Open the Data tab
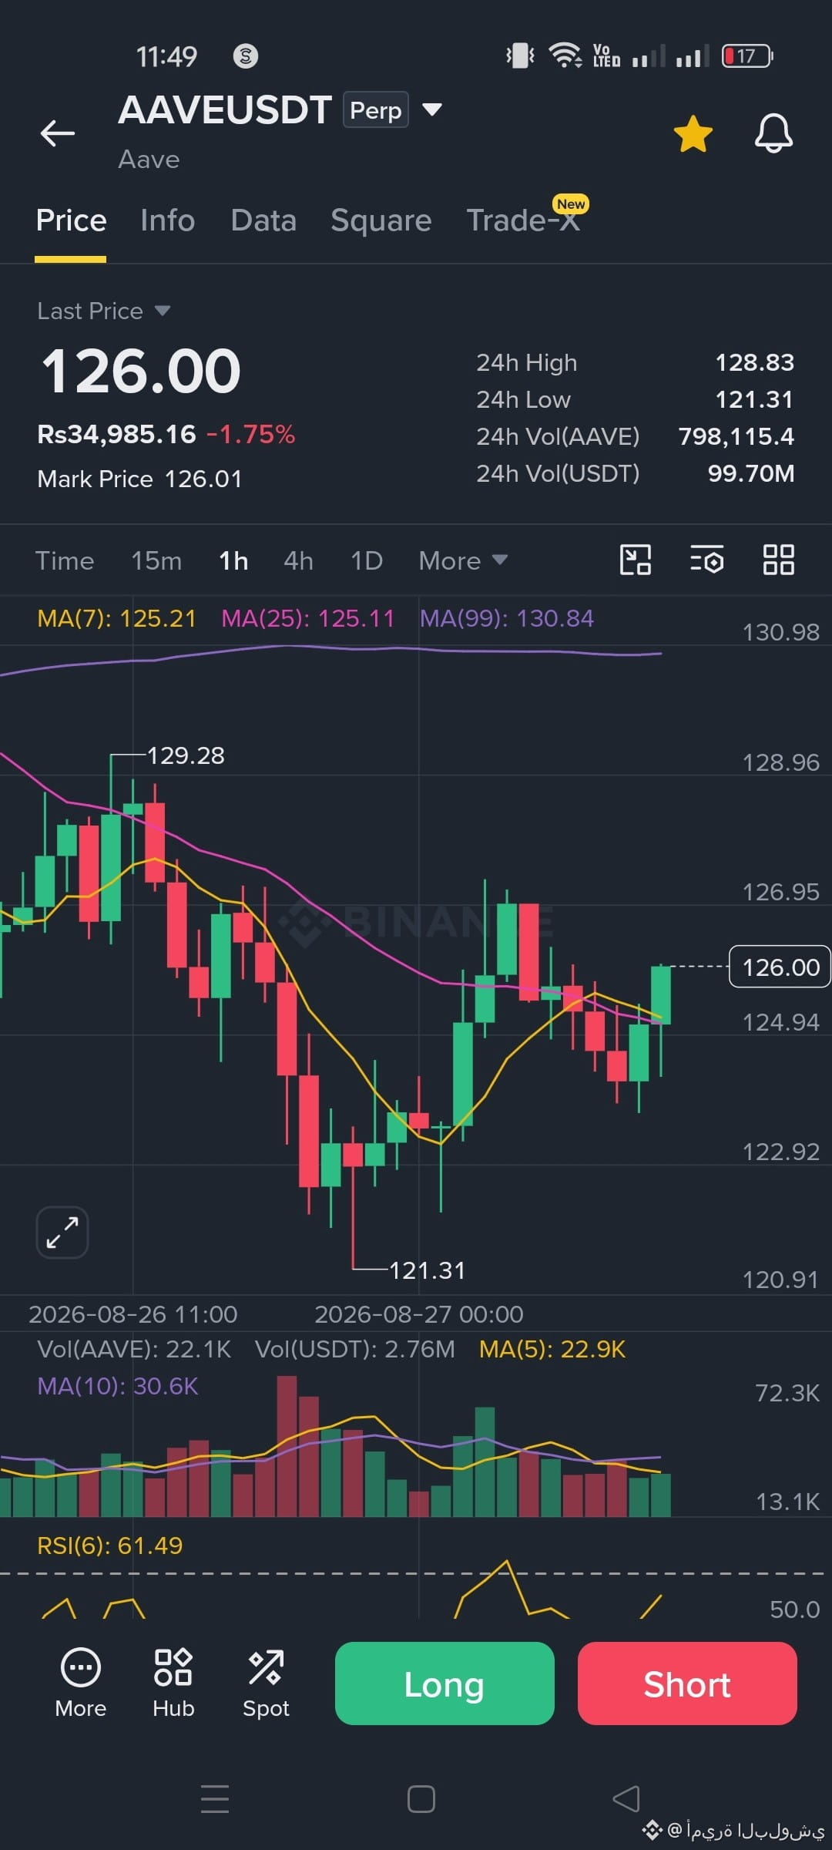Screen dimensions: 832x1850 263,220
